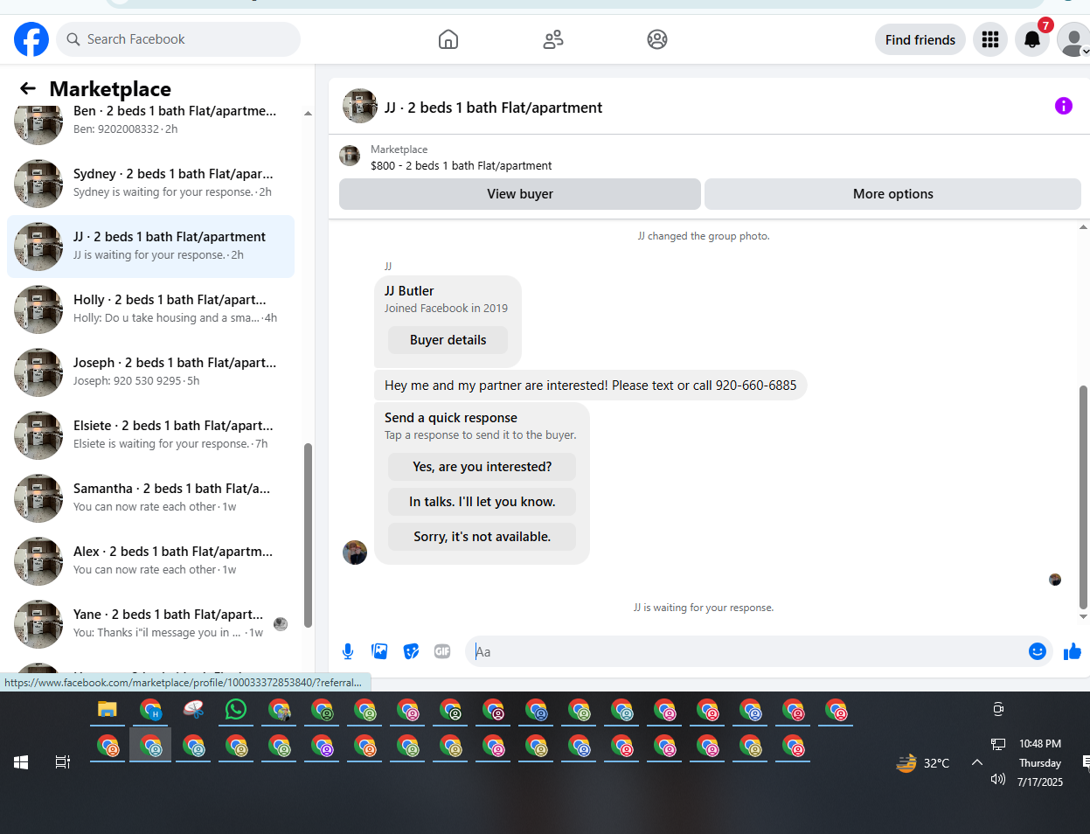Open Holly's conversation about housing
The height and width of the screenshot is (834, 1090).
coord(150,309)
